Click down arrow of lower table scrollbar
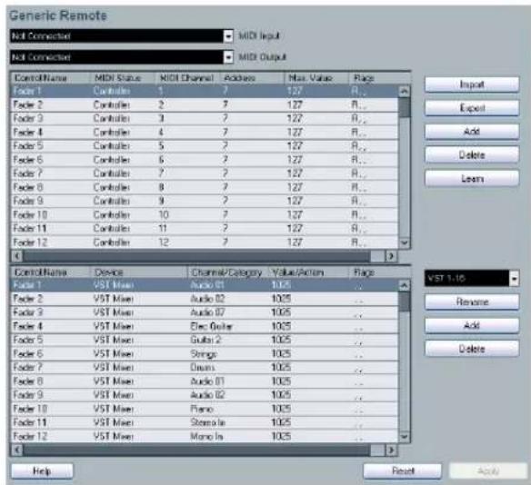This screenshot has height=485, width=531. click(405, 436)
